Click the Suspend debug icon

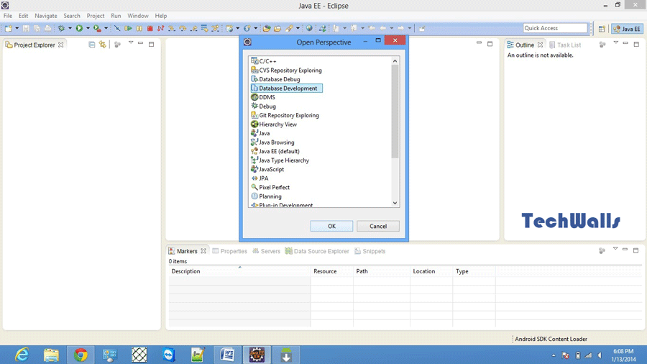point(139,29)
